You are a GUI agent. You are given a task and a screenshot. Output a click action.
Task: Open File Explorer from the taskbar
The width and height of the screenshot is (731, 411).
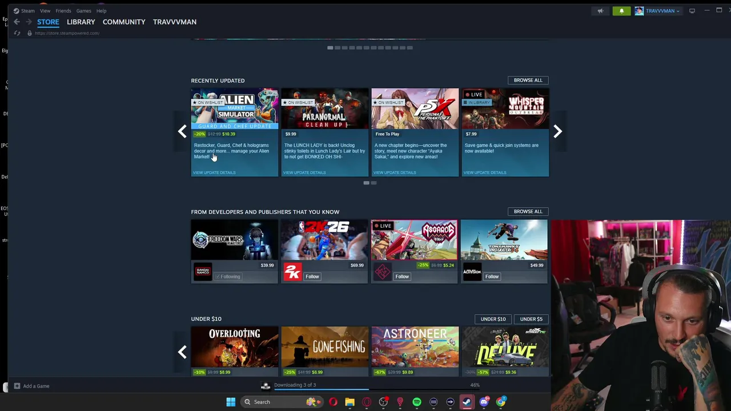pyautogui.click(x=350, y=402)
